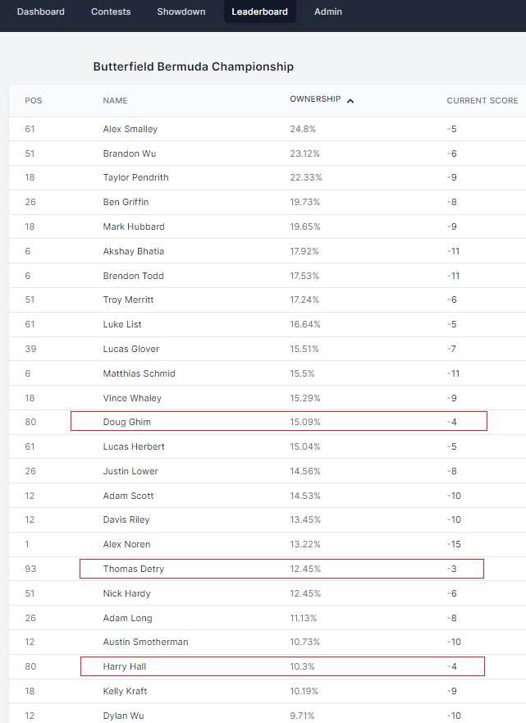Click Akshay Bhatia's name
The width and height of the screenshot is (526, 723).
pos(133,251)
